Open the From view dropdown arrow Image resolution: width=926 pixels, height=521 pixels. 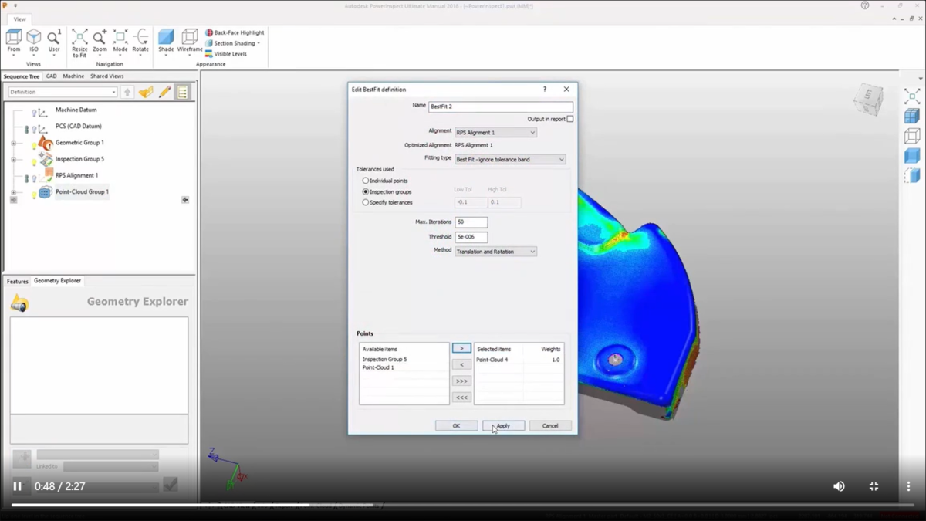tap(14, 55)
